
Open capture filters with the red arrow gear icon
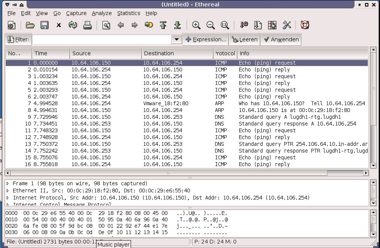[244, 25]
